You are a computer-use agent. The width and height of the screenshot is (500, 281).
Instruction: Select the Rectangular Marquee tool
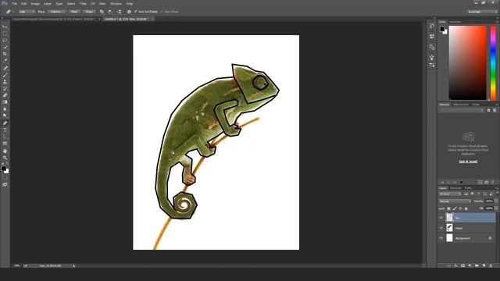pyautogui.click(x=5, y=34)
